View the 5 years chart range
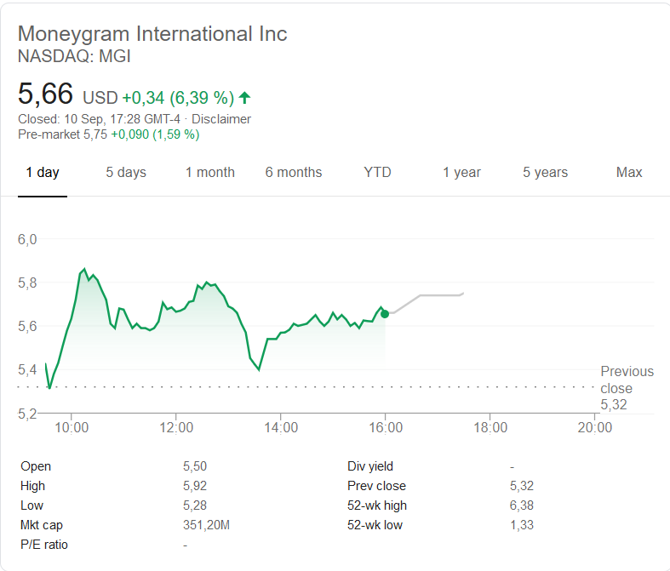Viewport: 670px width, 571px height. 545,173
